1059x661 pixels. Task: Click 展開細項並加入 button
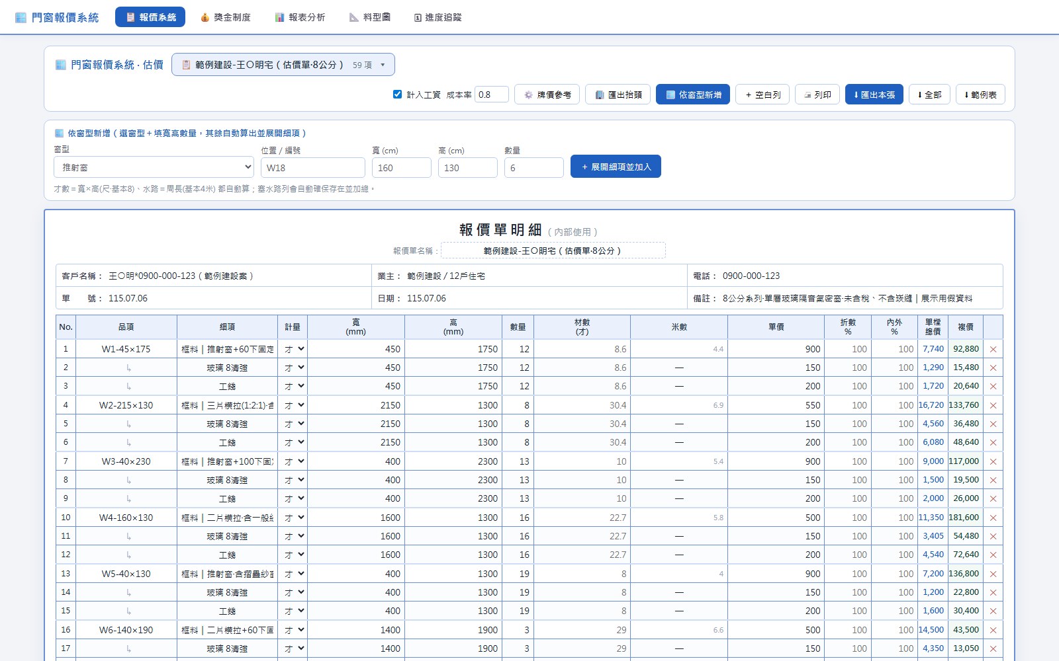tap(616, 167)
